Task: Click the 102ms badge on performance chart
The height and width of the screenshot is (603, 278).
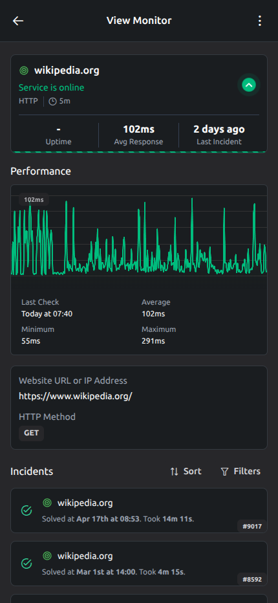Action: [x=34, y=199]
